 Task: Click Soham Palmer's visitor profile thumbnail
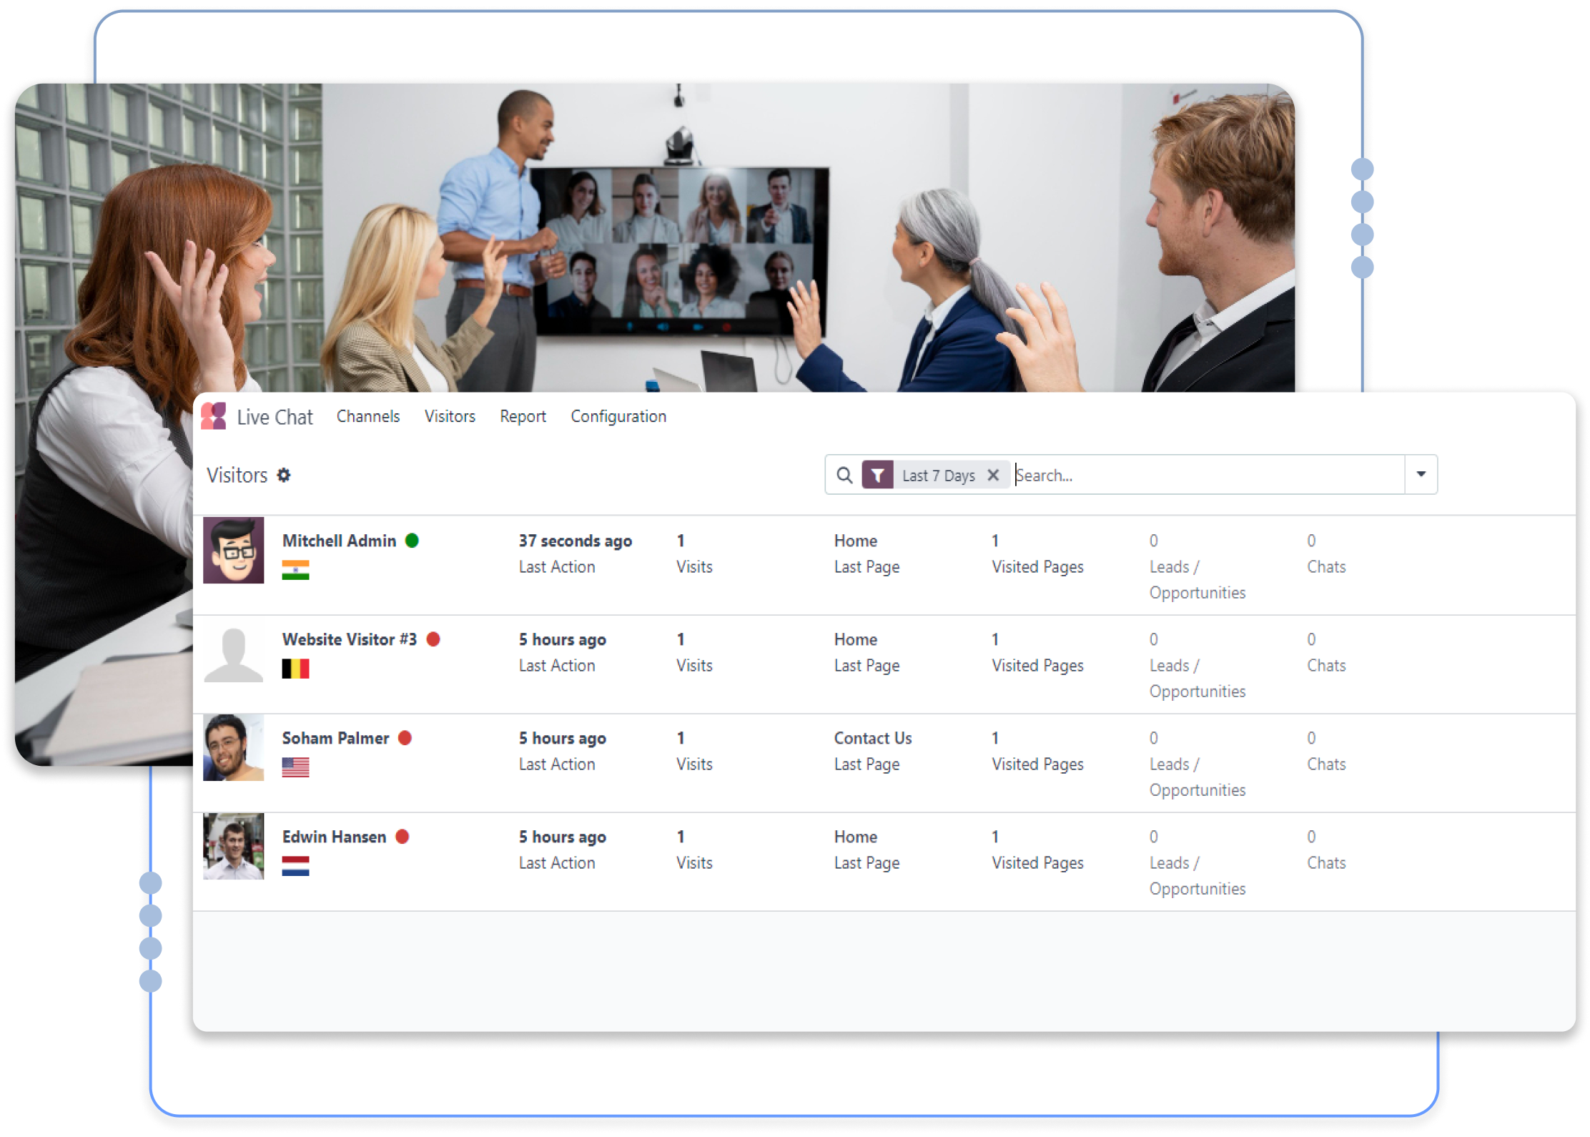234,753
